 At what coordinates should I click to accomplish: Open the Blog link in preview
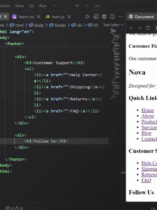point(146,133)
